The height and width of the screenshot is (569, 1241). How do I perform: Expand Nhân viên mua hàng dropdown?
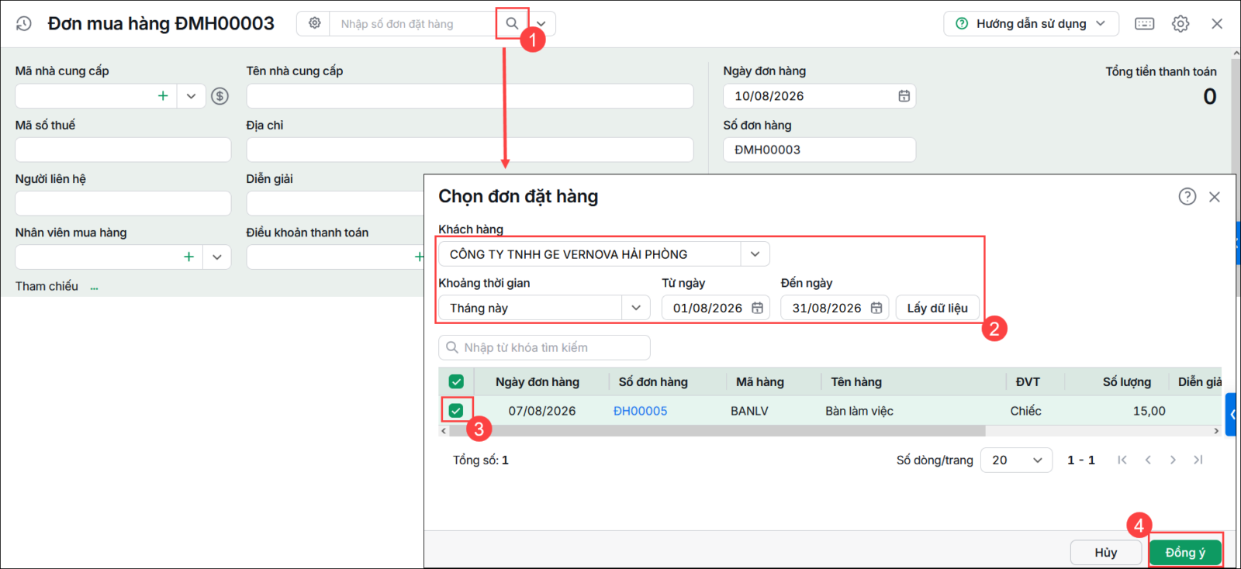click(x=217, y=257)
